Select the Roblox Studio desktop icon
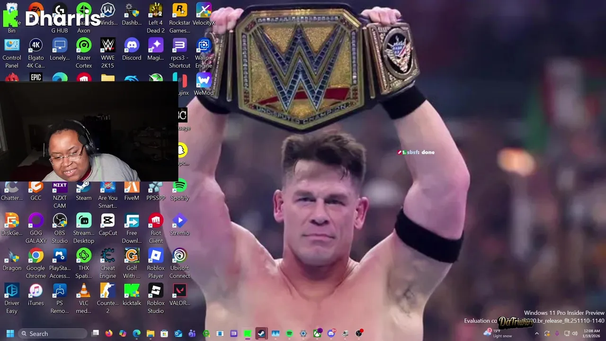The width and height of the screenshot is (606, 341). [156, 298]
